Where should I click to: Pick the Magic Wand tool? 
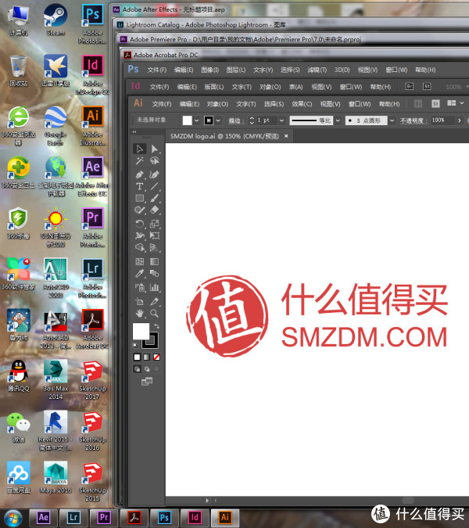(140, 160)
